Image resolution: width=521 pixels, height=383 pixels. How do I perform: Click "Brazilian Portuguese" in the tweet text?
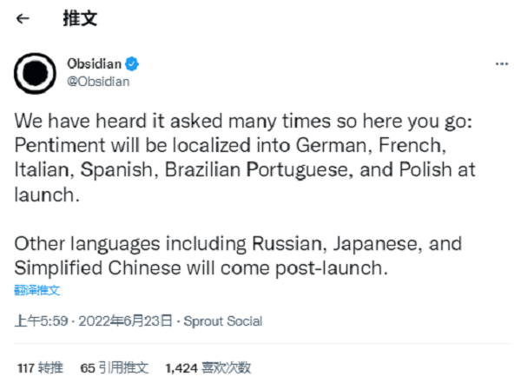(x=257, y=170)
